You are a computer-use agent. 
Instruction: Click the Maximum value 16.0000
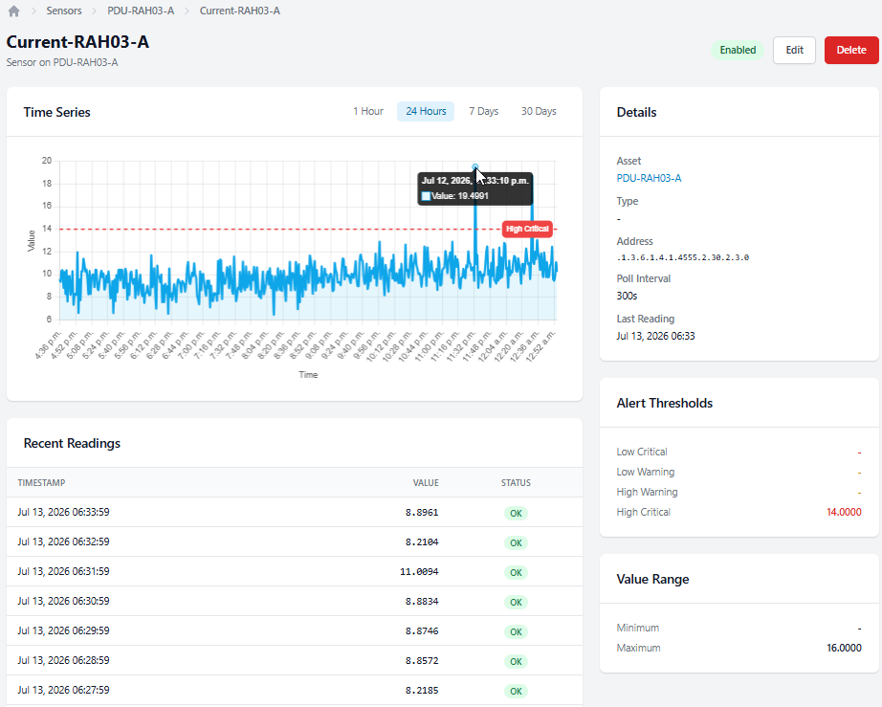(844, 648)
